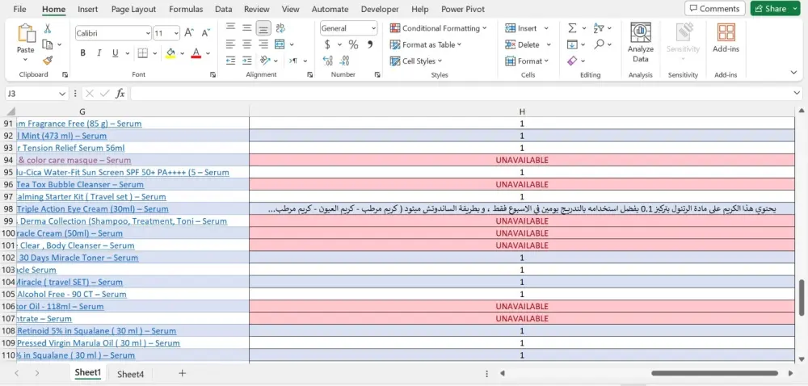
Task: Open the Name Box dropdown arrow
Action: point(62,94)
